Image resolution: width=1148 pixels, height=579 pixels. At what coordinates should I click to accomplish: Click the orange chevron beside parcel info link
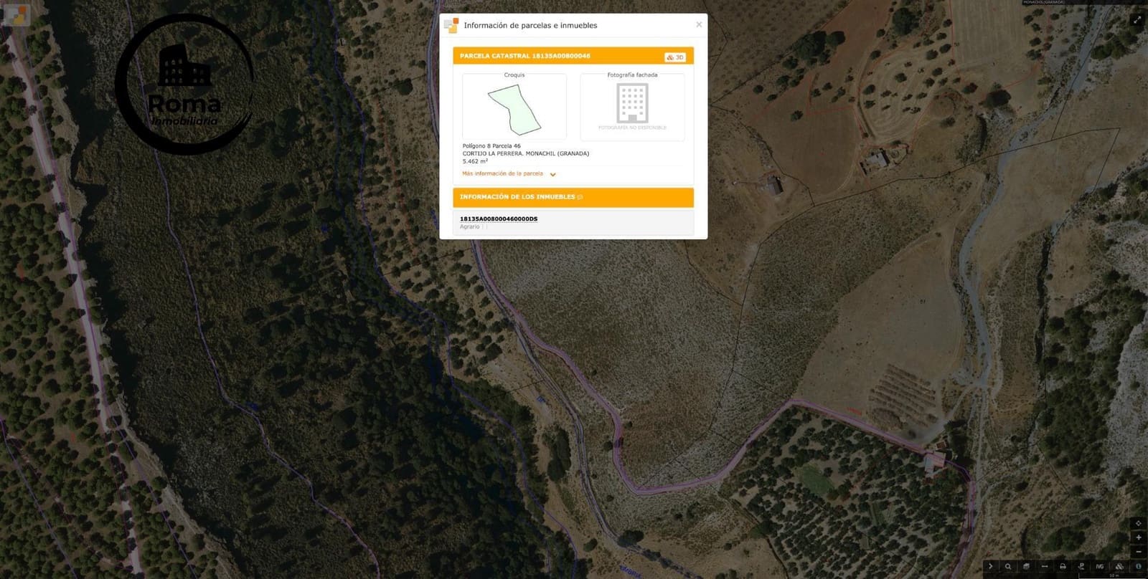[x=552, y=174]
